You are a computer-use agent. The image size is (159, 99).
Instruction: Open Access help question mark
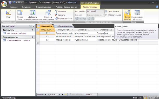coord(157,7)
